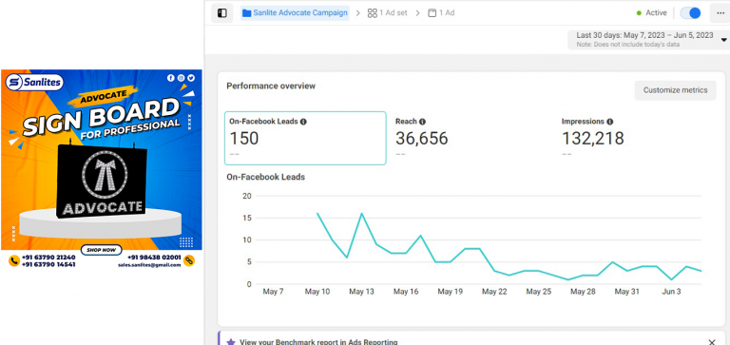Click the green Active status label
Viewport: 730px width, 345px height.
click(x=652, y=13)
